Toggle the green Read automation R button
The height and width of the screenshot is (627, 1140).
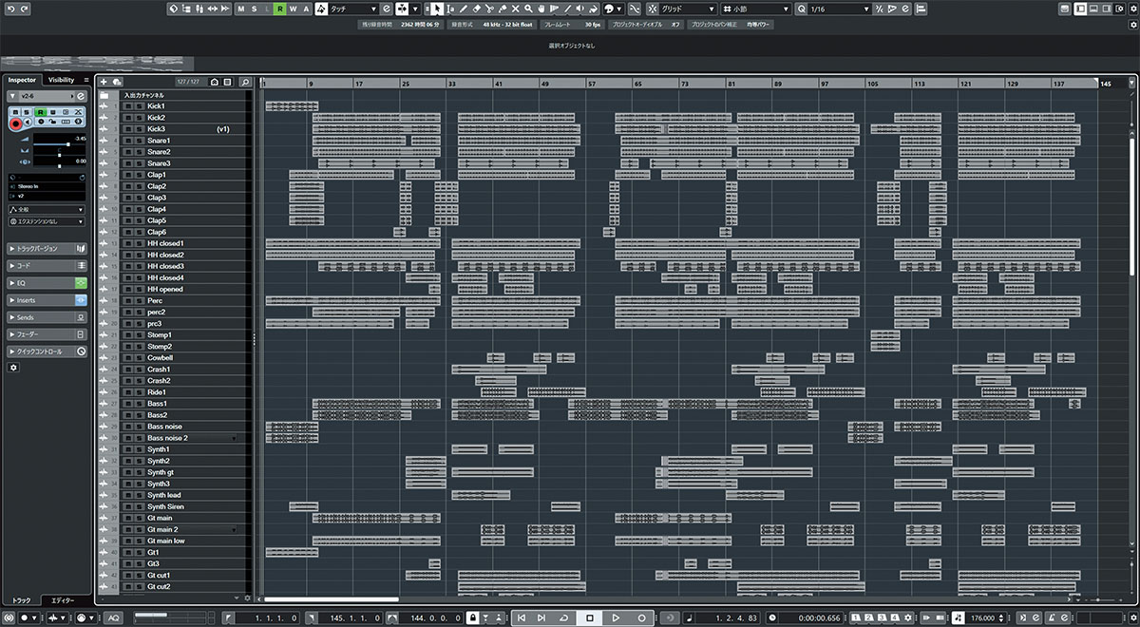tap(279, 9)
